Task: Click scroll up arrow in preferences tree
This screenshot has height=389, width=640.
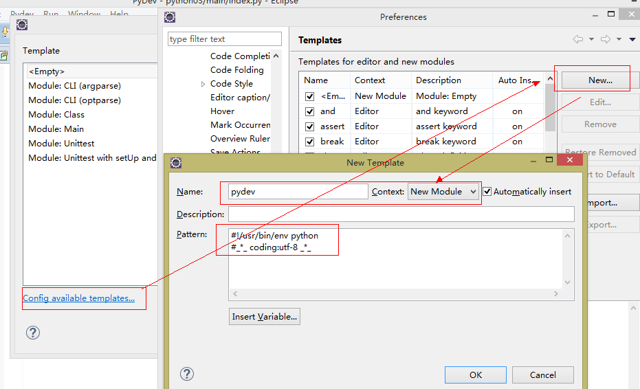Action: [276, 56]
